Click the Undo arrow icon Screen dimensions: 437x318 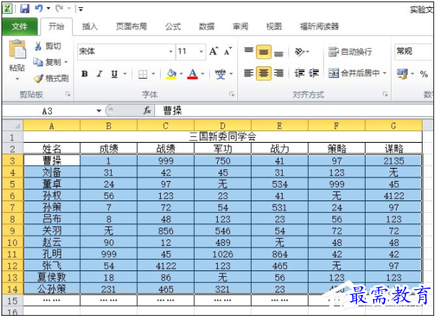coord(38,9)
